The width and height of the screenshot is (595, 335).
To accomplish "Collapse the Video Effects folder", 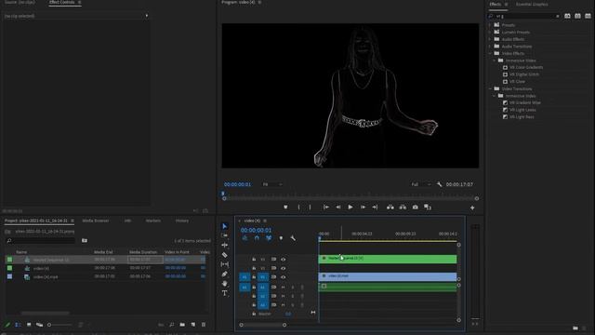I will (490, 54).
